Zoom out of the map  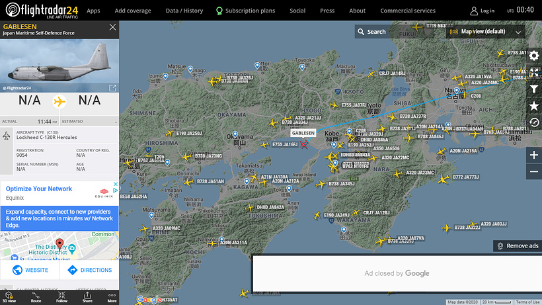tap(534, 171)
